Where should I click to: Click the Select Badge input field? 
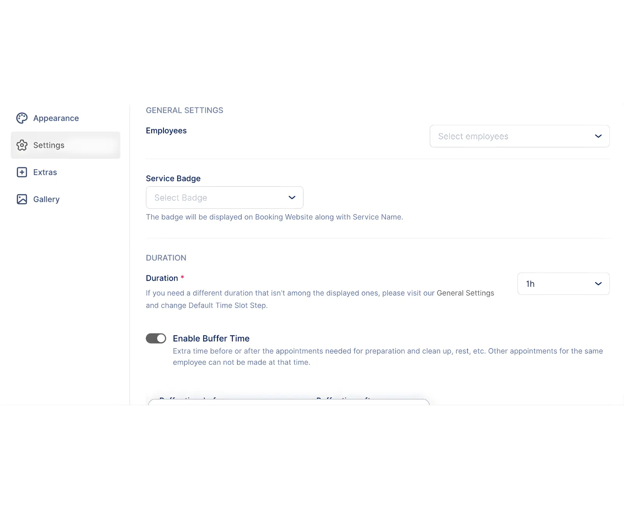pyautogui.click(x=203, y=198)
